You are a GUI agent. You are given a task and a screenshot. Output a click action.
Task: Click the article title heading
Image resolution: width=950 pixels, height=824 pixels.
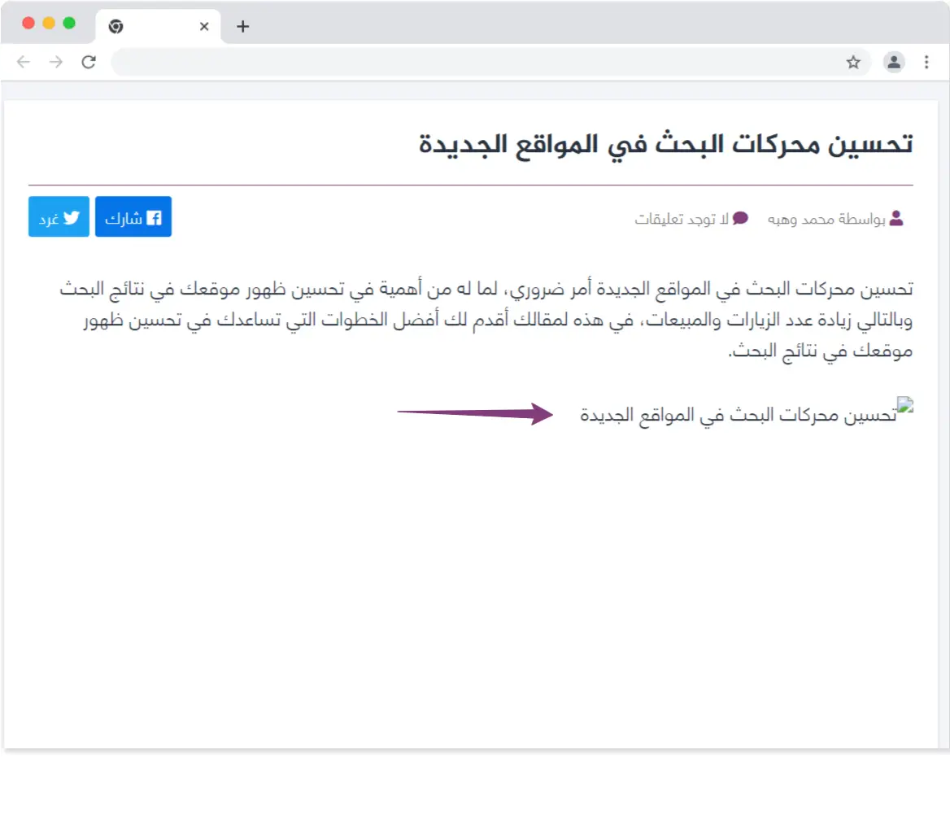tap(667, 142)
